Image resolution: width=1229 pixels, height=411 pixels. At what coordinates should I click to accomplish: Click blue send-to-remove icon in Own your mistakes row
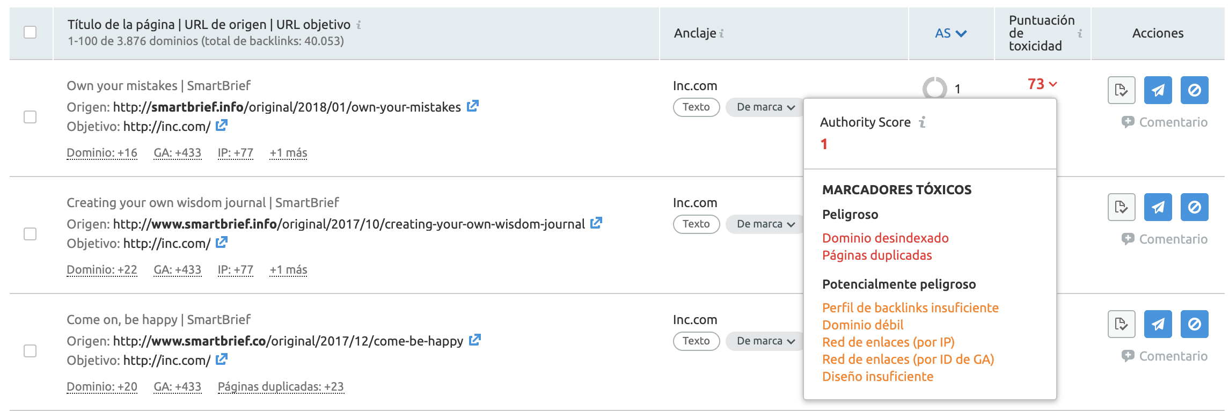pos(1158,90)
